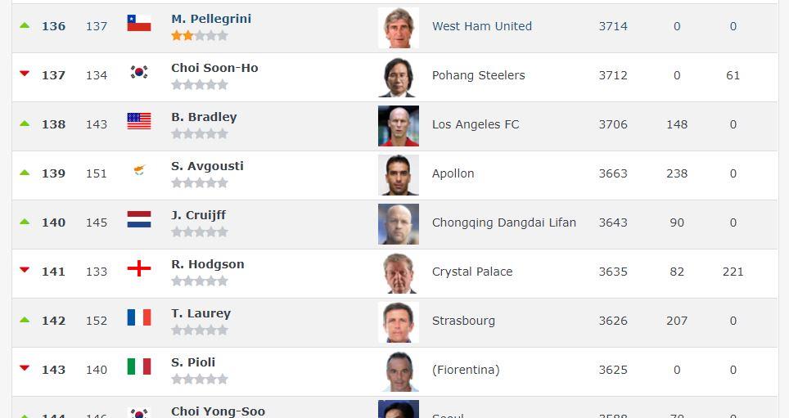This screenshot has height=418, width=789.
Task: Click the S. Pioli coach name
Action: [192, 362]
